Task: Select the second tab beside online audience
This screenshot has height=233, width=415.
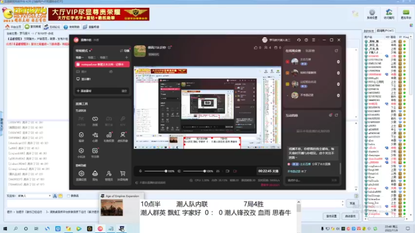Action: [x=310, y=51]
